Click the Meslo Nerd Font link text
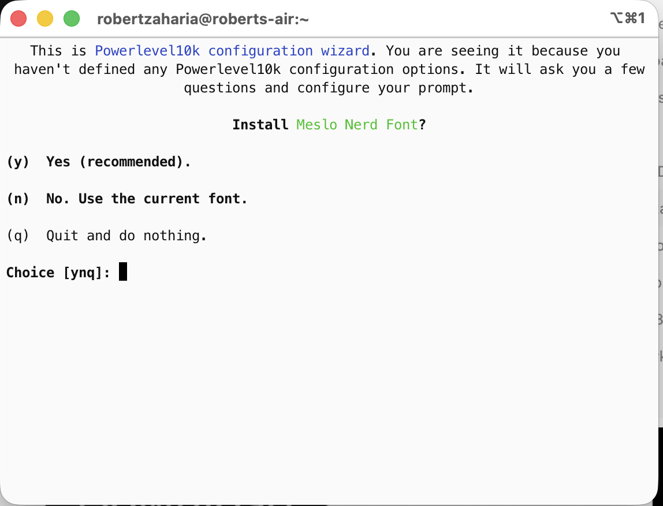Image resolution: width=663 pixels, height=506 pixels. pyautogui.click(x=357, y=124)
